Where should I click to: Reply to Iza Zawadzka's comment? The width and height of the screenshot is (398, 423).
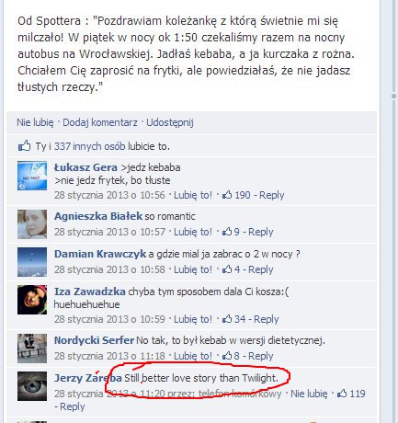[267, 319]
